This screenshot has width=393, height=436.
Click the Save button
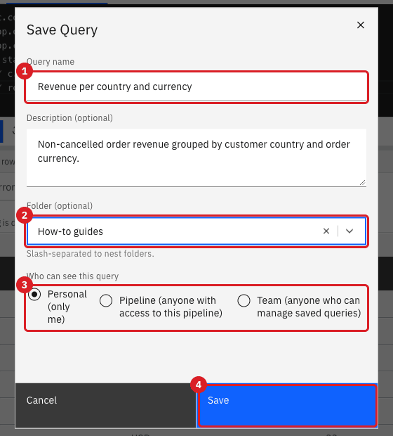[287, 405]
